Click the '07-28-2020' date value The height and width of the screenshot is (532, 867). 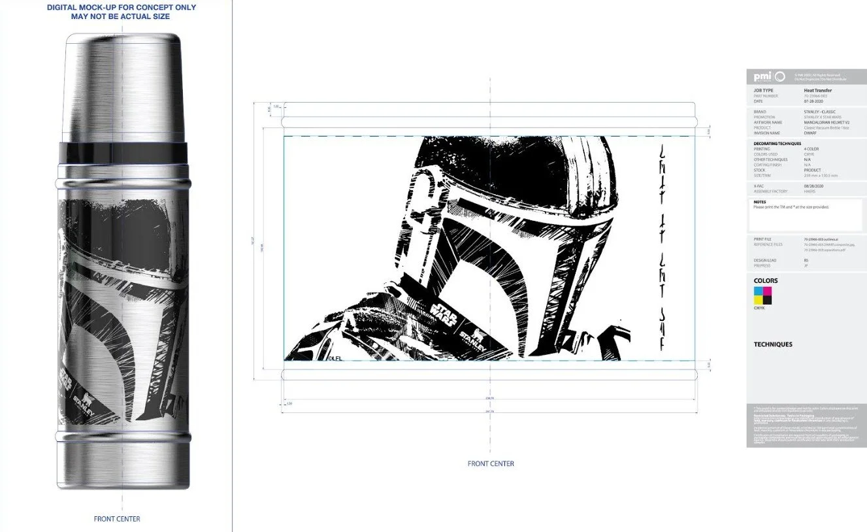tap(813, 101)
